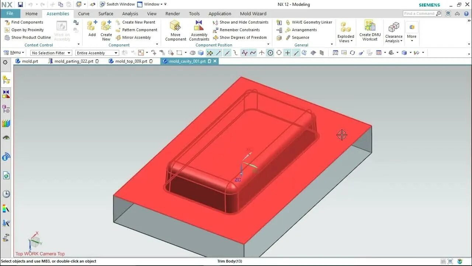Click the Save icon in the title bar
The height and width of the screenshot is (266, 472).
pos(20,4)
